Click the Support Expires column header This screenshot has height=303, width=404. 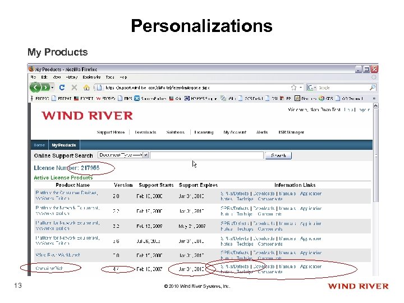[x=198, y=185]
